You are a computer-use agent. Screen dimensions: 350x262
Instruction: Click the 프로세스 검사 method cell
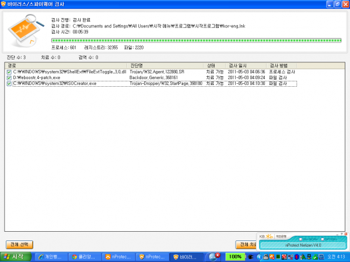pos(282,72)
